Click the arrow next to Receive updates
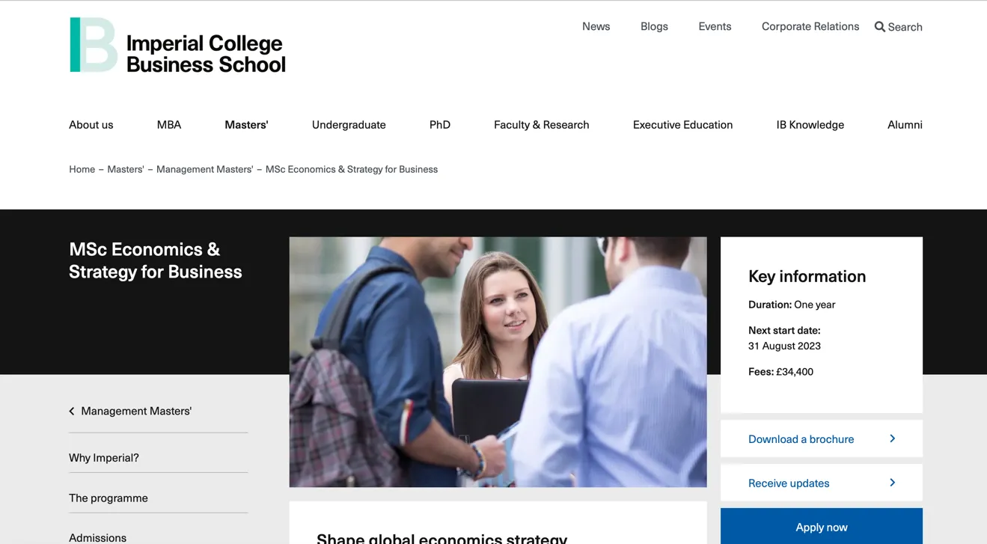 click(892, 483)
